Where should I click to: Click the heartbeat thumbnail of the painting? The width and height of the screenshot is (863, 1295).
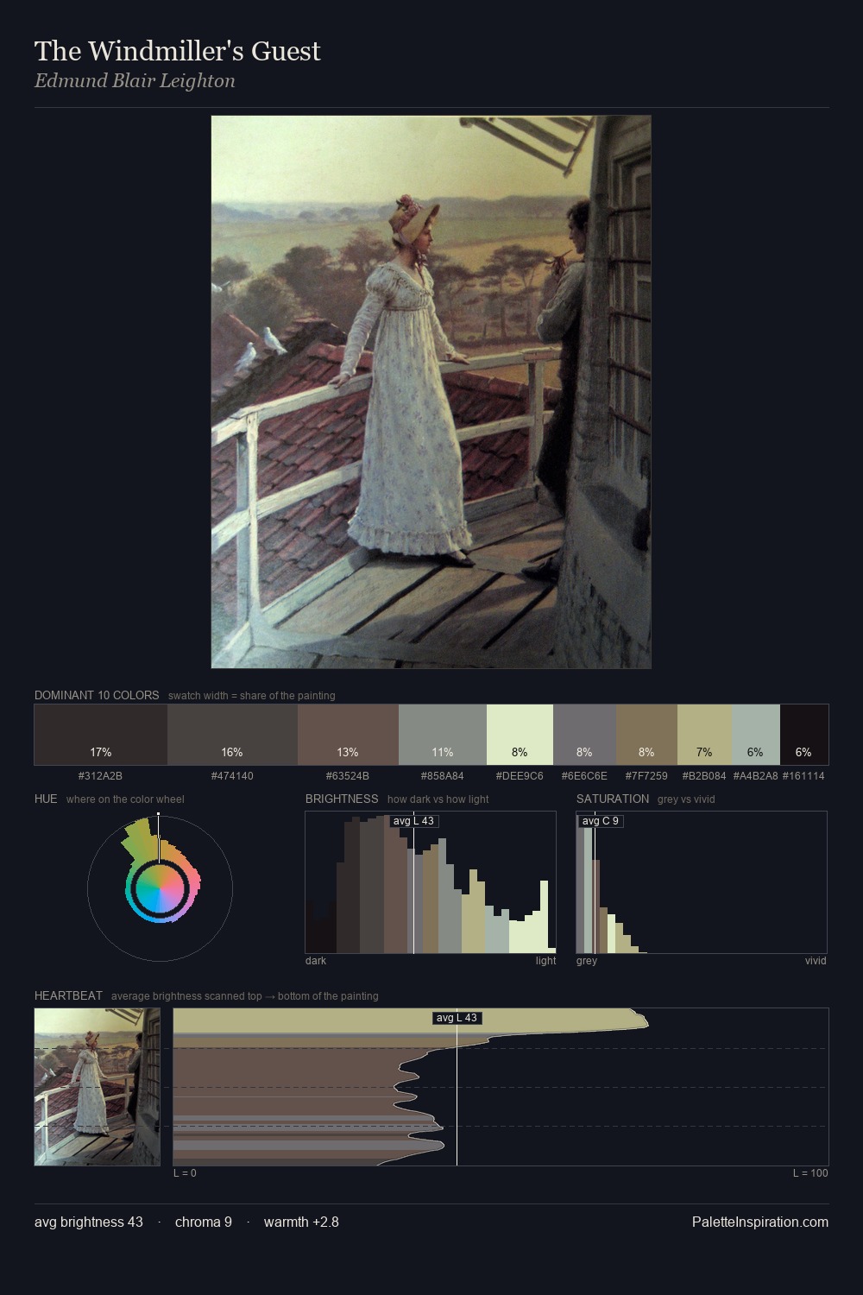[x=98, y=1087]
